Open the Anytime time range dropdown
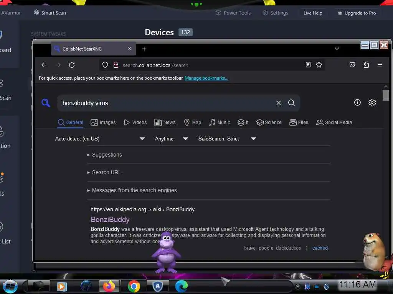 (x=172, y=139)
